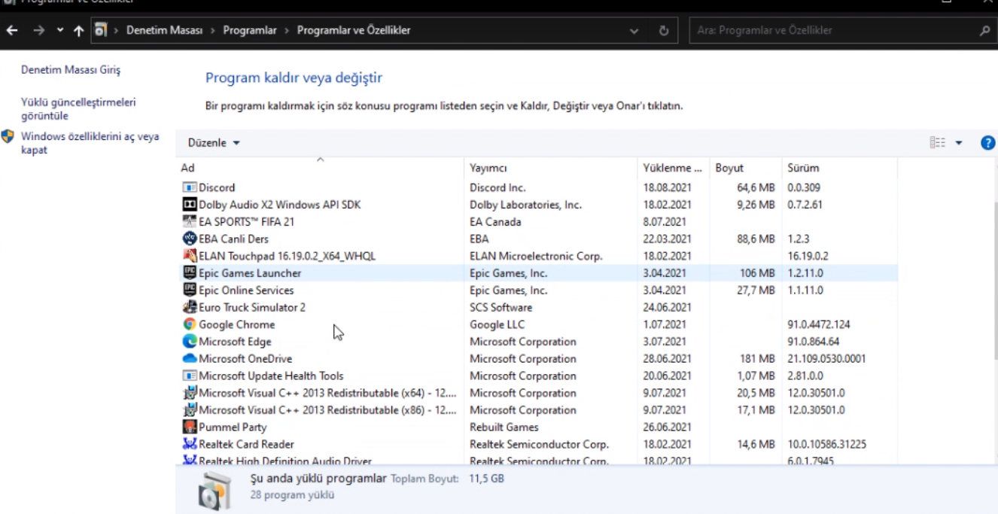Click the Microsoft OneDrive cloud icon
This screenshot has height=514, width=998.
click(x=190, y=359)
